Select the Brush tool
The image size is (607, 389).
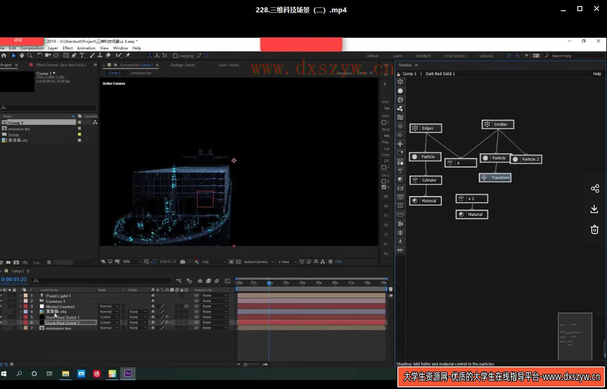pyautogui.click(x=92, y=56)
